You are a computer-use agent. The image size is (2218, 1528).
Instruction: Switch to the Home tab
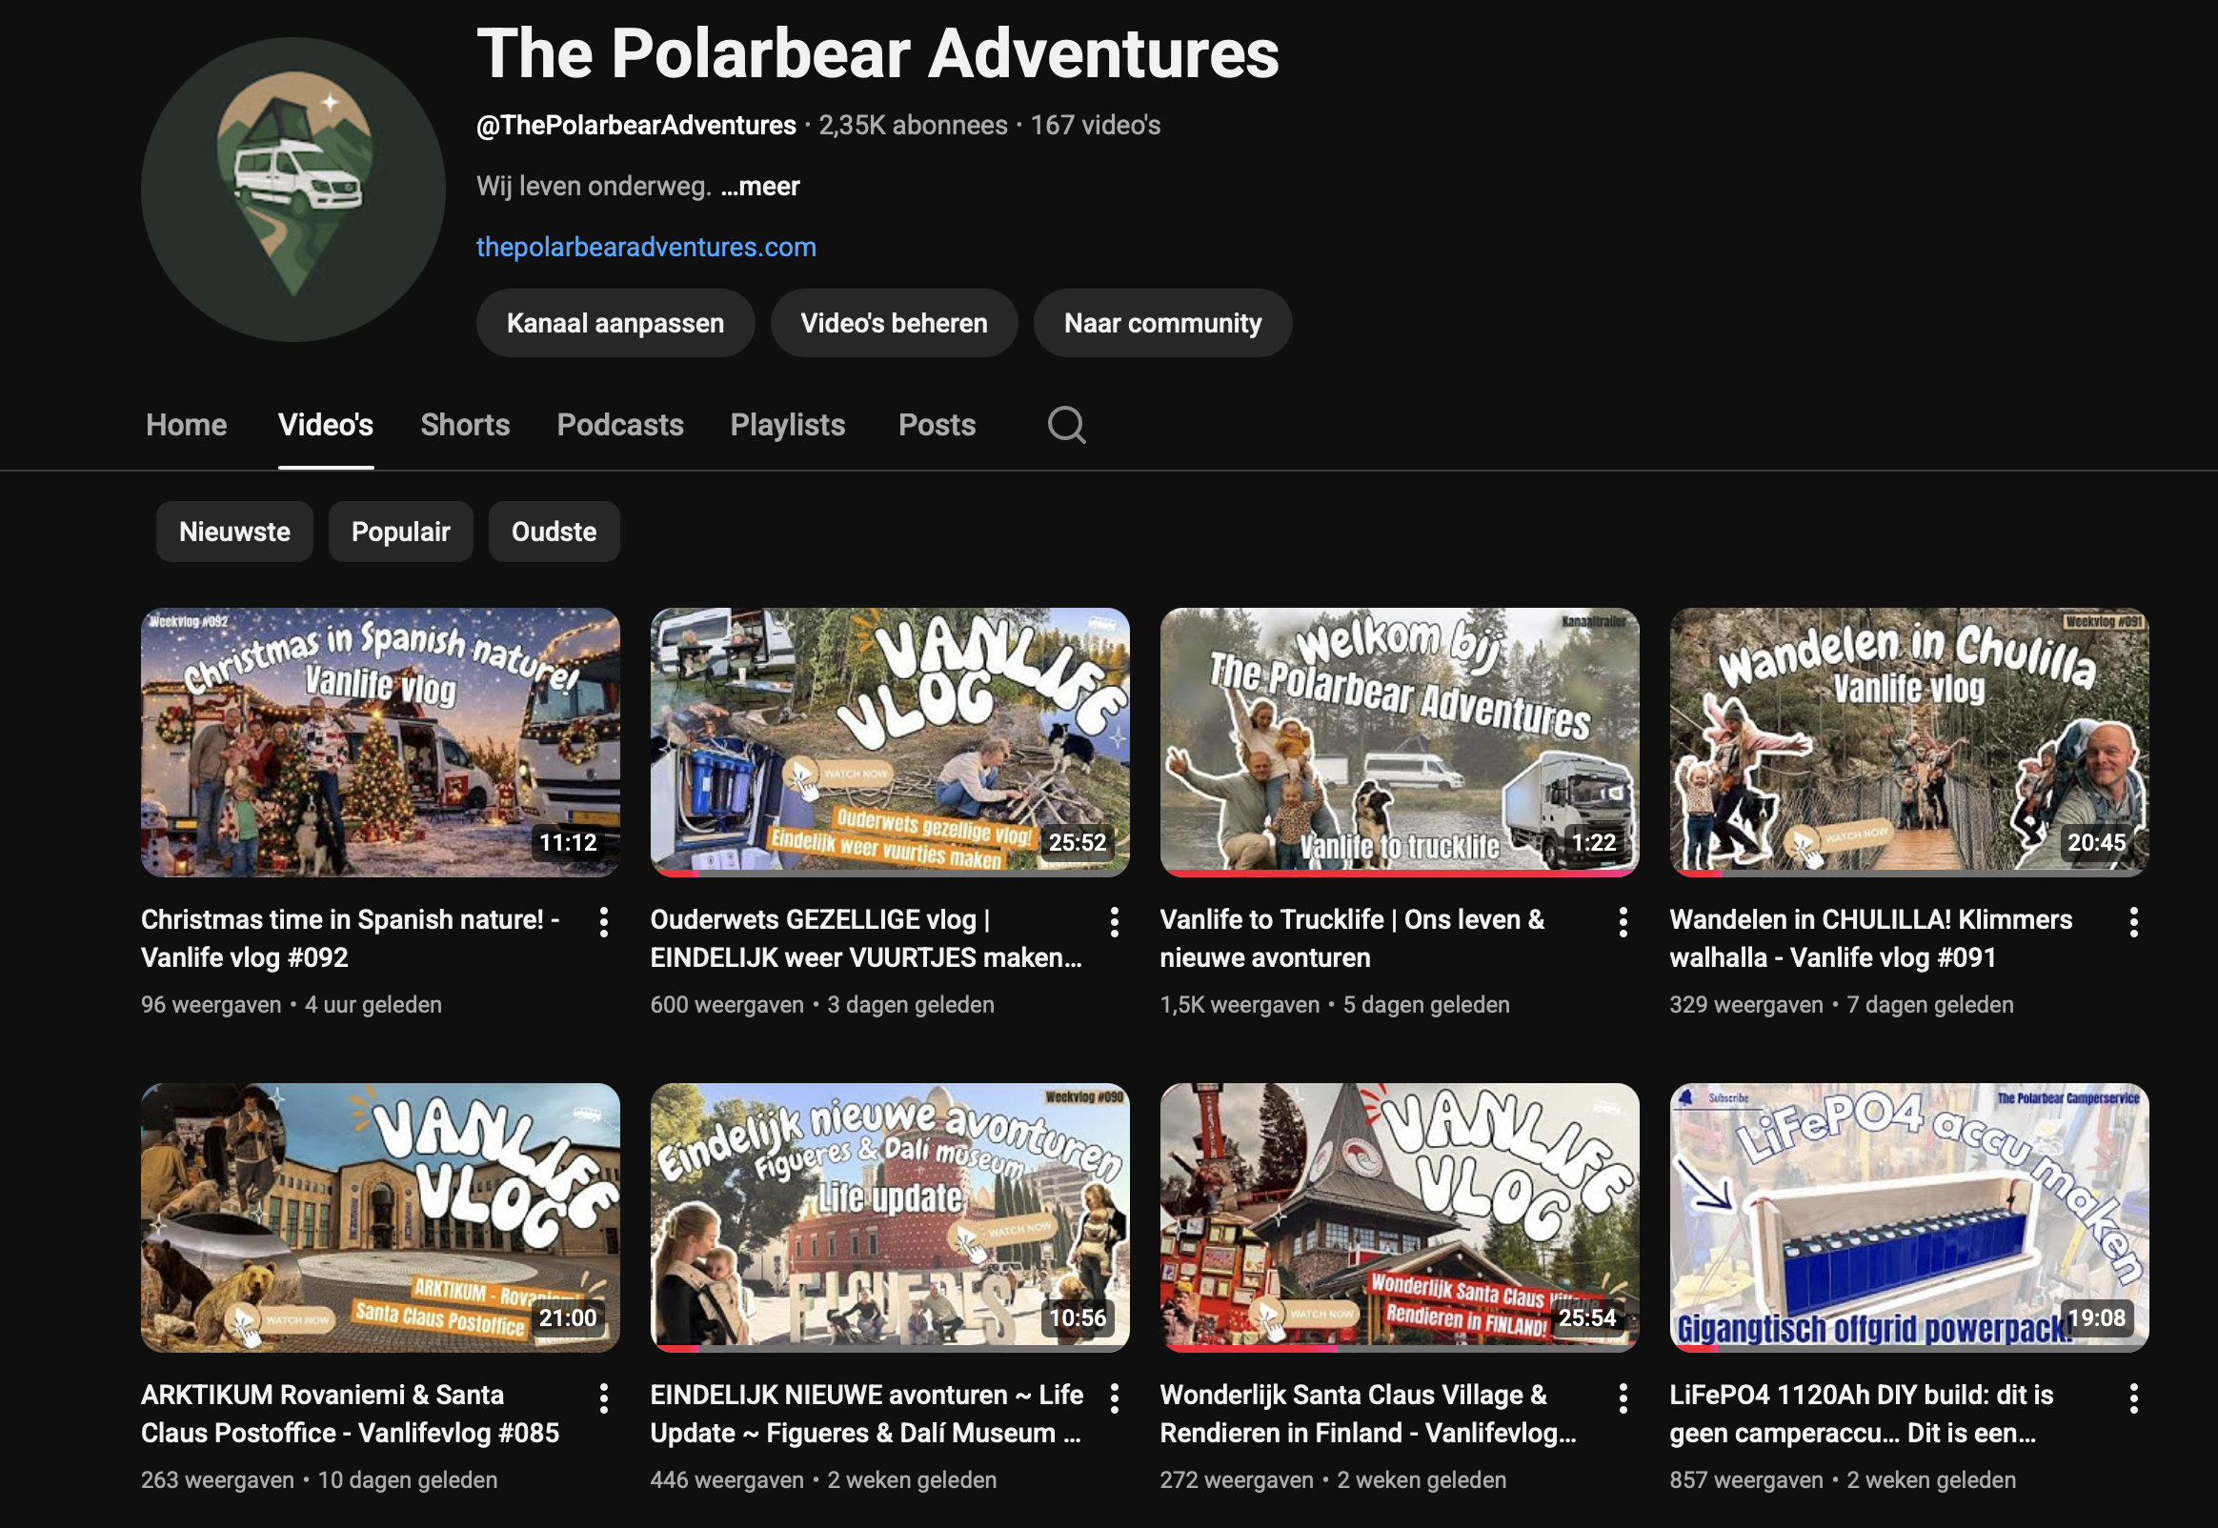[187, 424]
